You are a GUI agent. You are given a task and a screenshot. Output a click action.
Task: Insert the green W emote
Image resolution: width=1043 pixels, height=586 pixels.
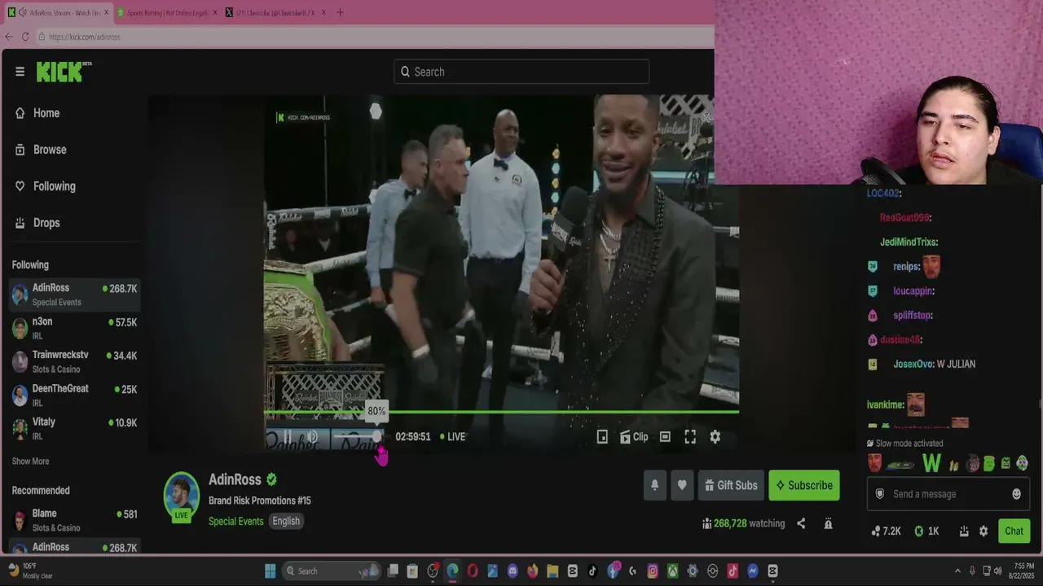(x=931, y=464)
